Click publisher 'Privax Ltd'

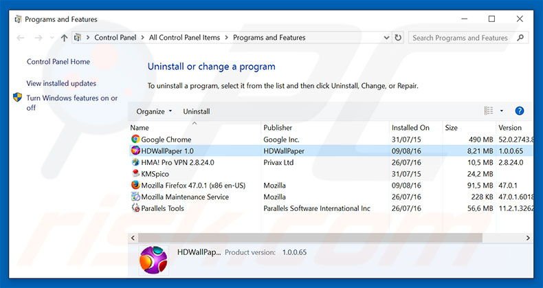pos(278,162)
